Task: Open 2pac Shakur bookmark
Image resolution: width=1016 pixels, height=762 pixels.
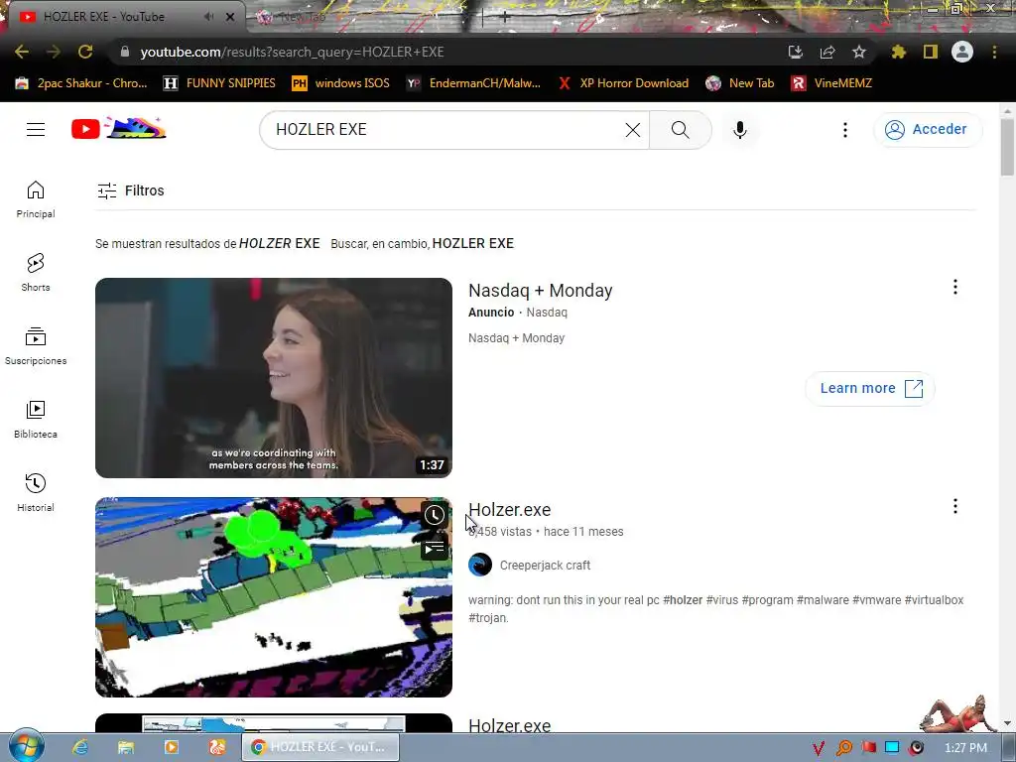Action: pos(81,83)
